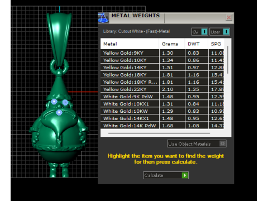Click the Metal Weights scale icon
This screenshot has height=201, width=268.
coord(103,18)
